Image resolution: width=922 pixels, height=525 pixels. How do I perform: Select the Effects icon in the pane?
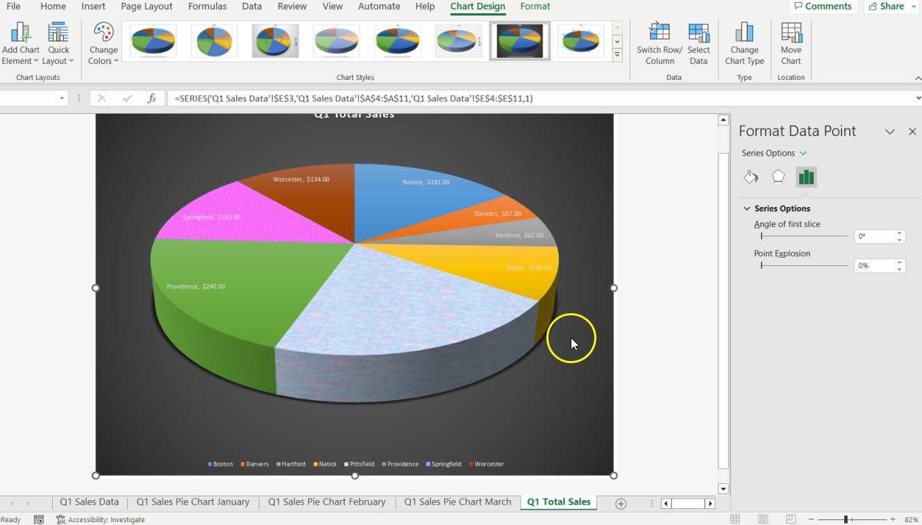(778, 177)
